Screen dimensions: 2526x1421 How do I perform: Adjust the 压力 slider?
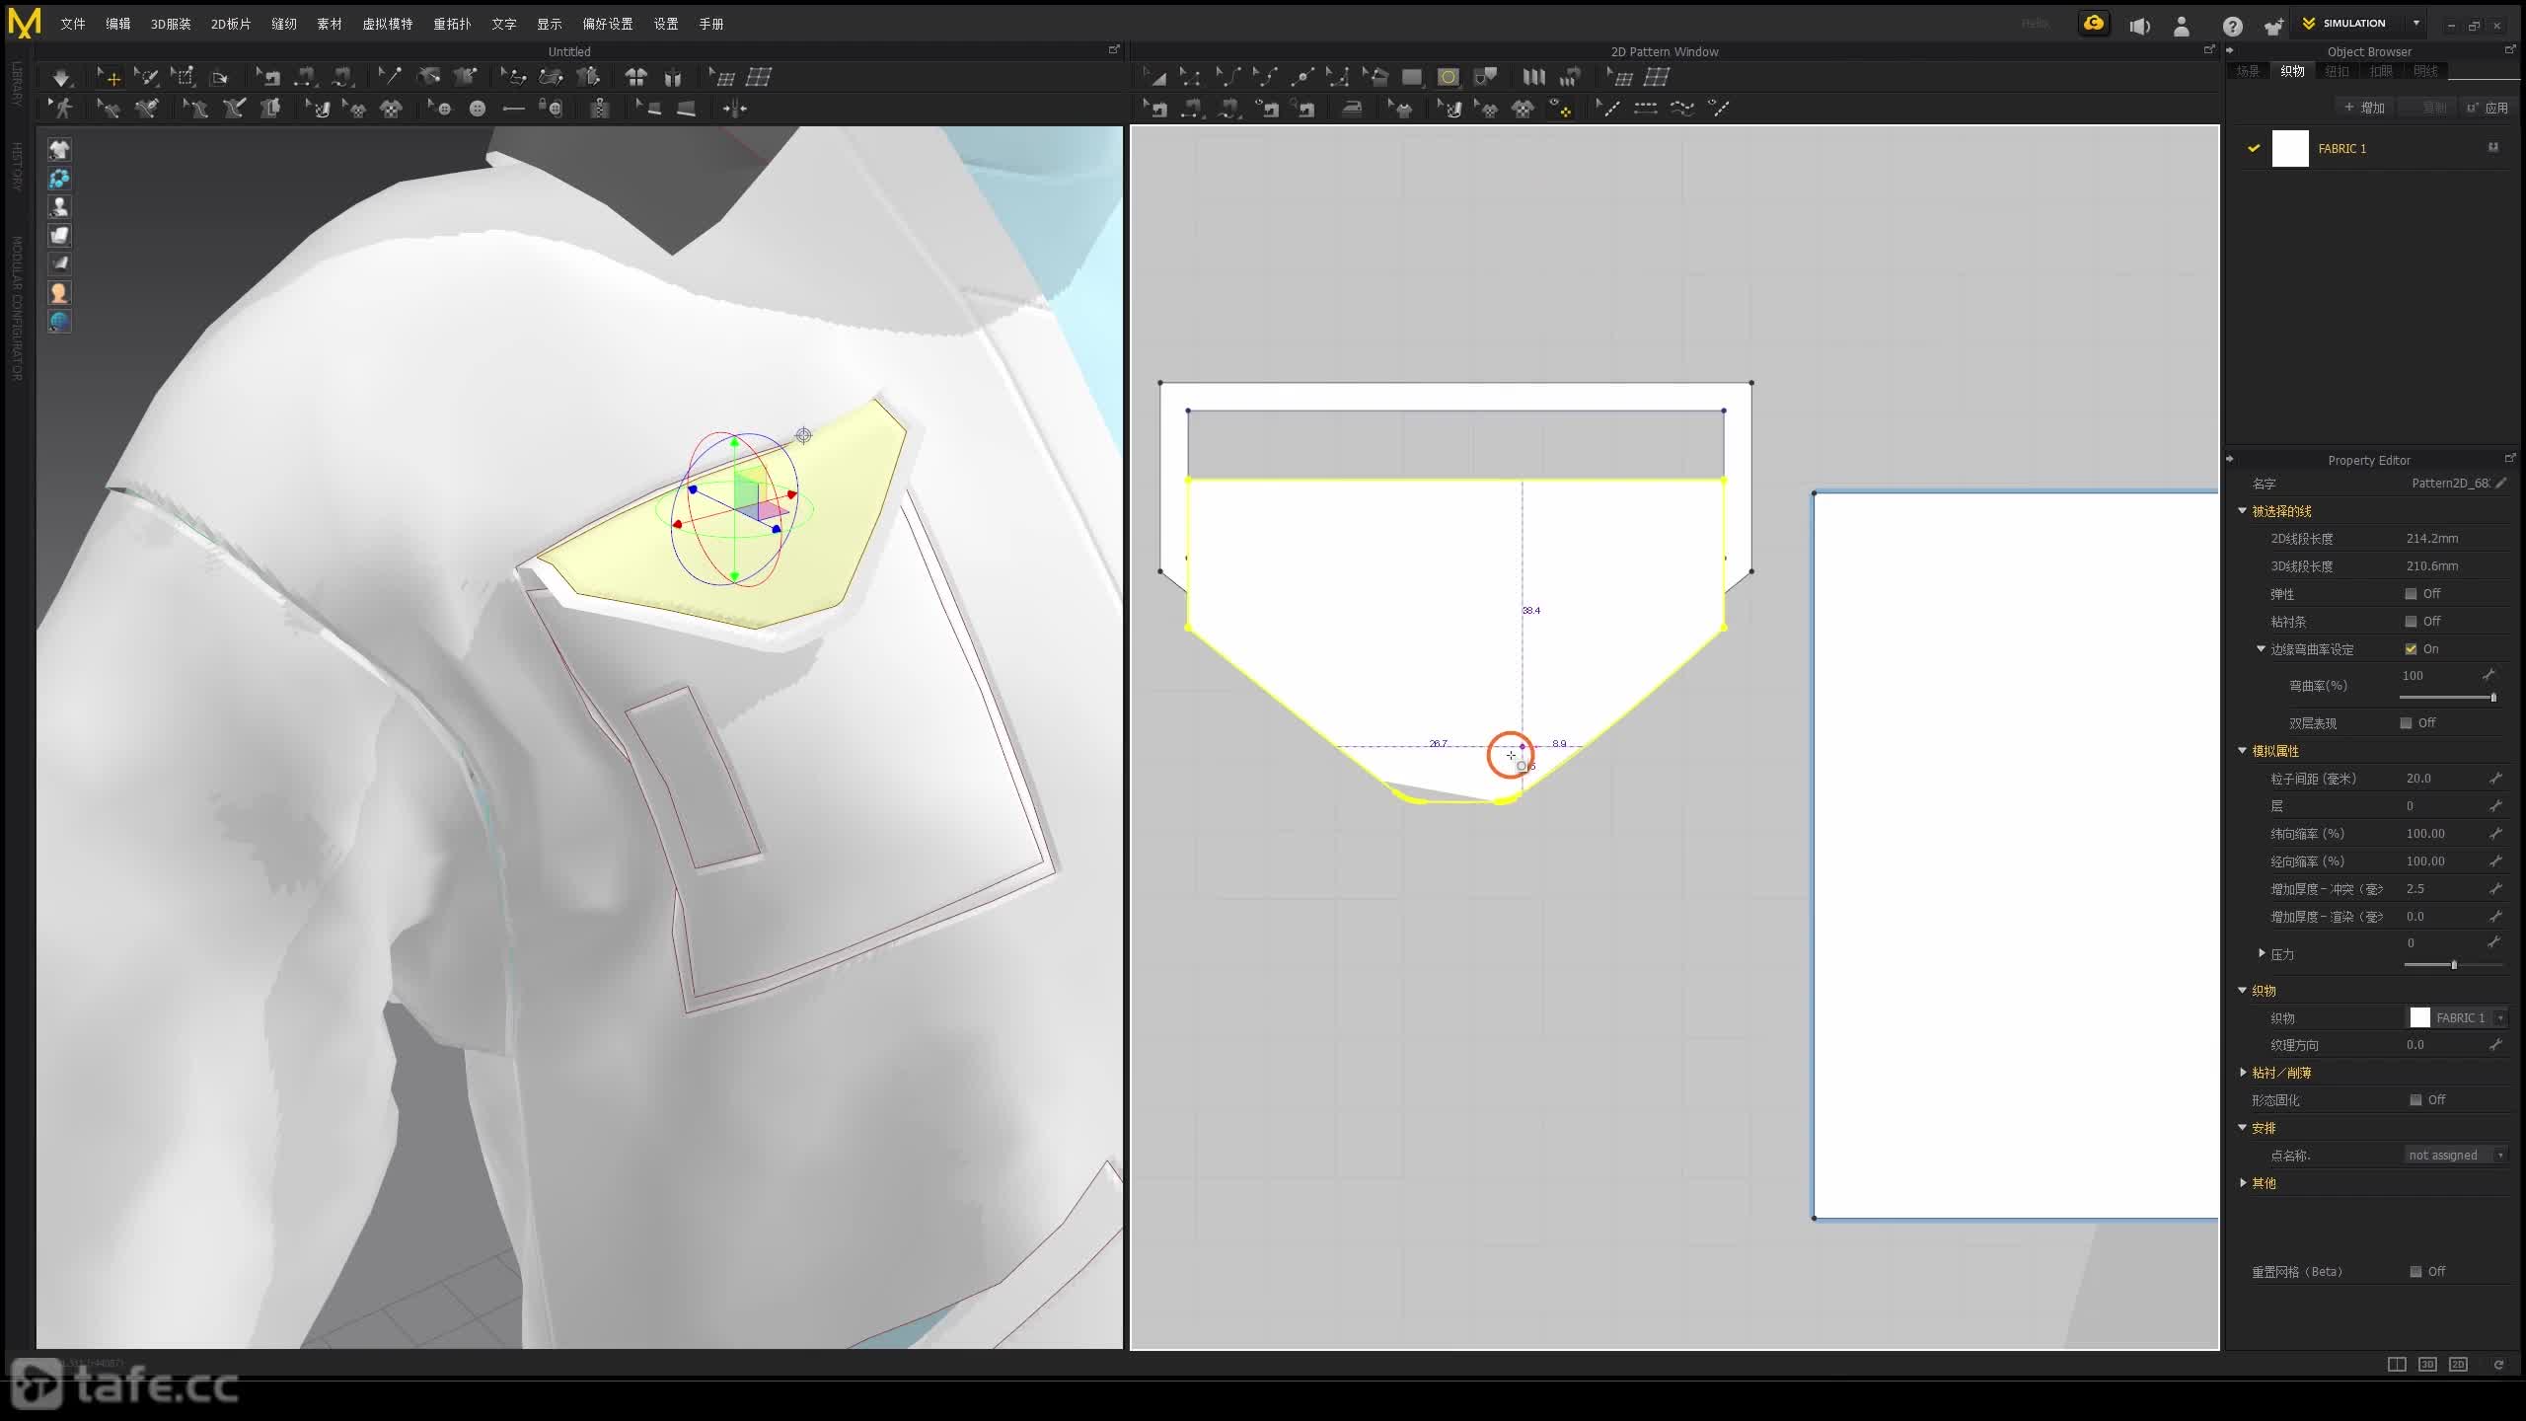(x=2453, y=965)
